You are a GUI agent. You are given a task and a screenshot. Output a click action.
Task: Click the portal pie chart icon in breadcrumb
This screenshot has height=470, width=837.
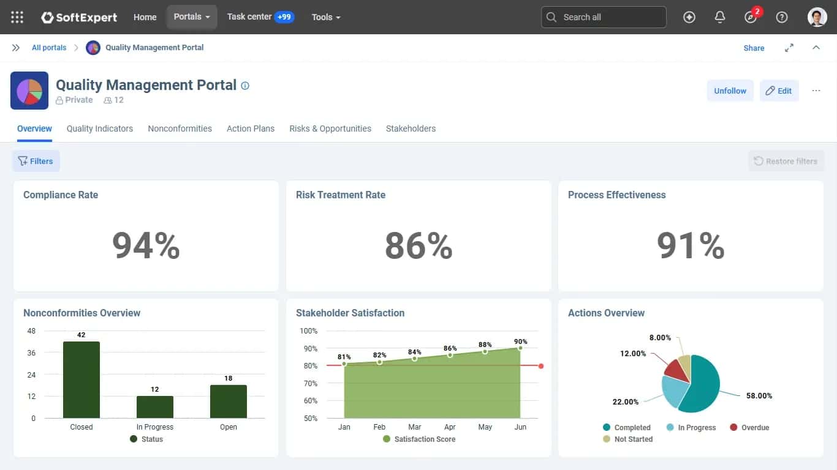93,48
